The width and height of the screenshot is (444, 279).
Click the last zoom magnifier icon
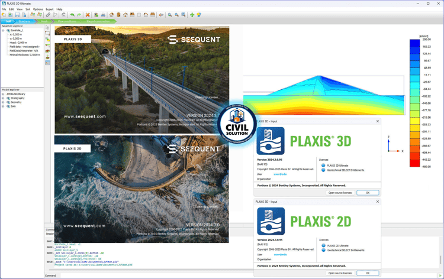tap(184, 15)
